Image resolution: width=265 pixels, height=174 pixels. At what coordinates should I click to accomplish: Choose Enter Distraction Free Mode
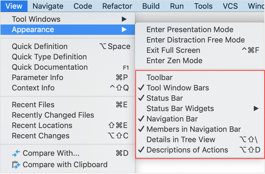point(195,40)
